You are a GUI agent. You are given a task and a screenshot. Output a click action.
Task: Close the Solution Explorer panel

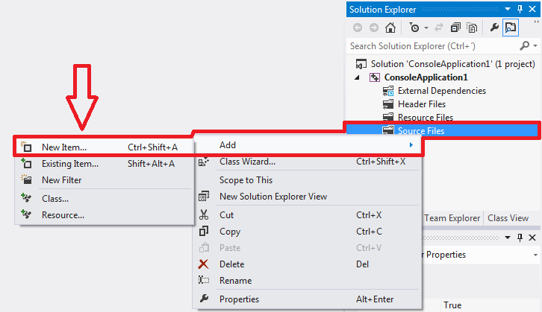click(x=532, y=10)
